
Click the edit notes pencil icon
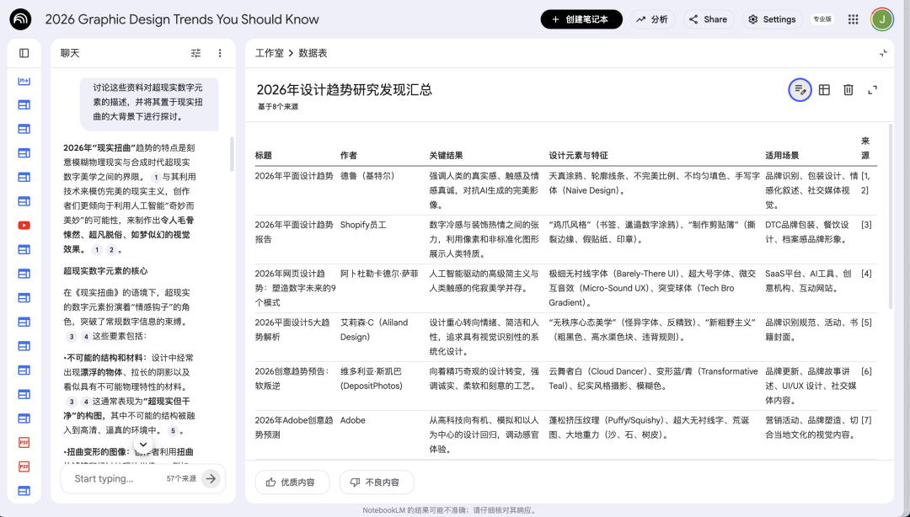(800, 90)
